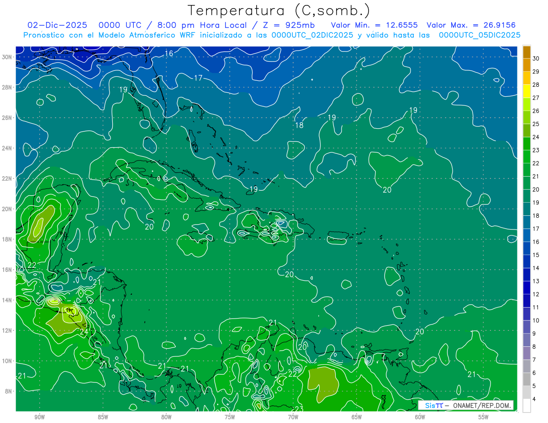Click the latitude axis label "14N"
Image resolution: width=548 pixels, height=423 pixels.
point(7,300)
